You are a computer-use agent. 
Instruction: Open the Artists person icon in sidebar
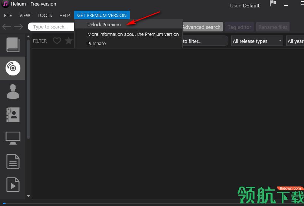coord(13,91)
